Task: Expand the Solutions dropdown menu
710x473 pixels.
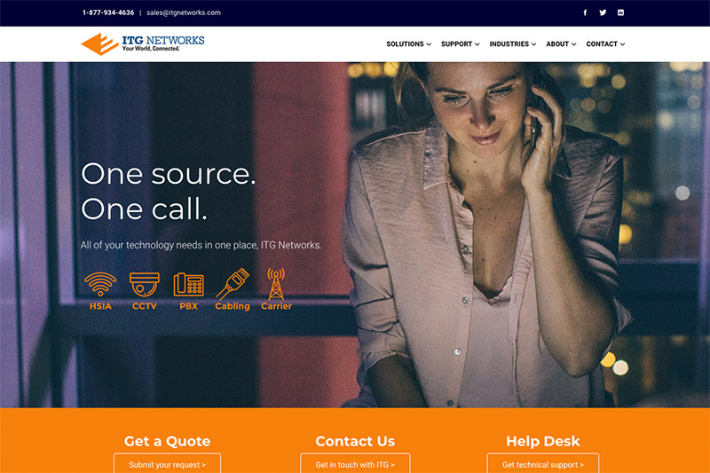Action: 408,43
